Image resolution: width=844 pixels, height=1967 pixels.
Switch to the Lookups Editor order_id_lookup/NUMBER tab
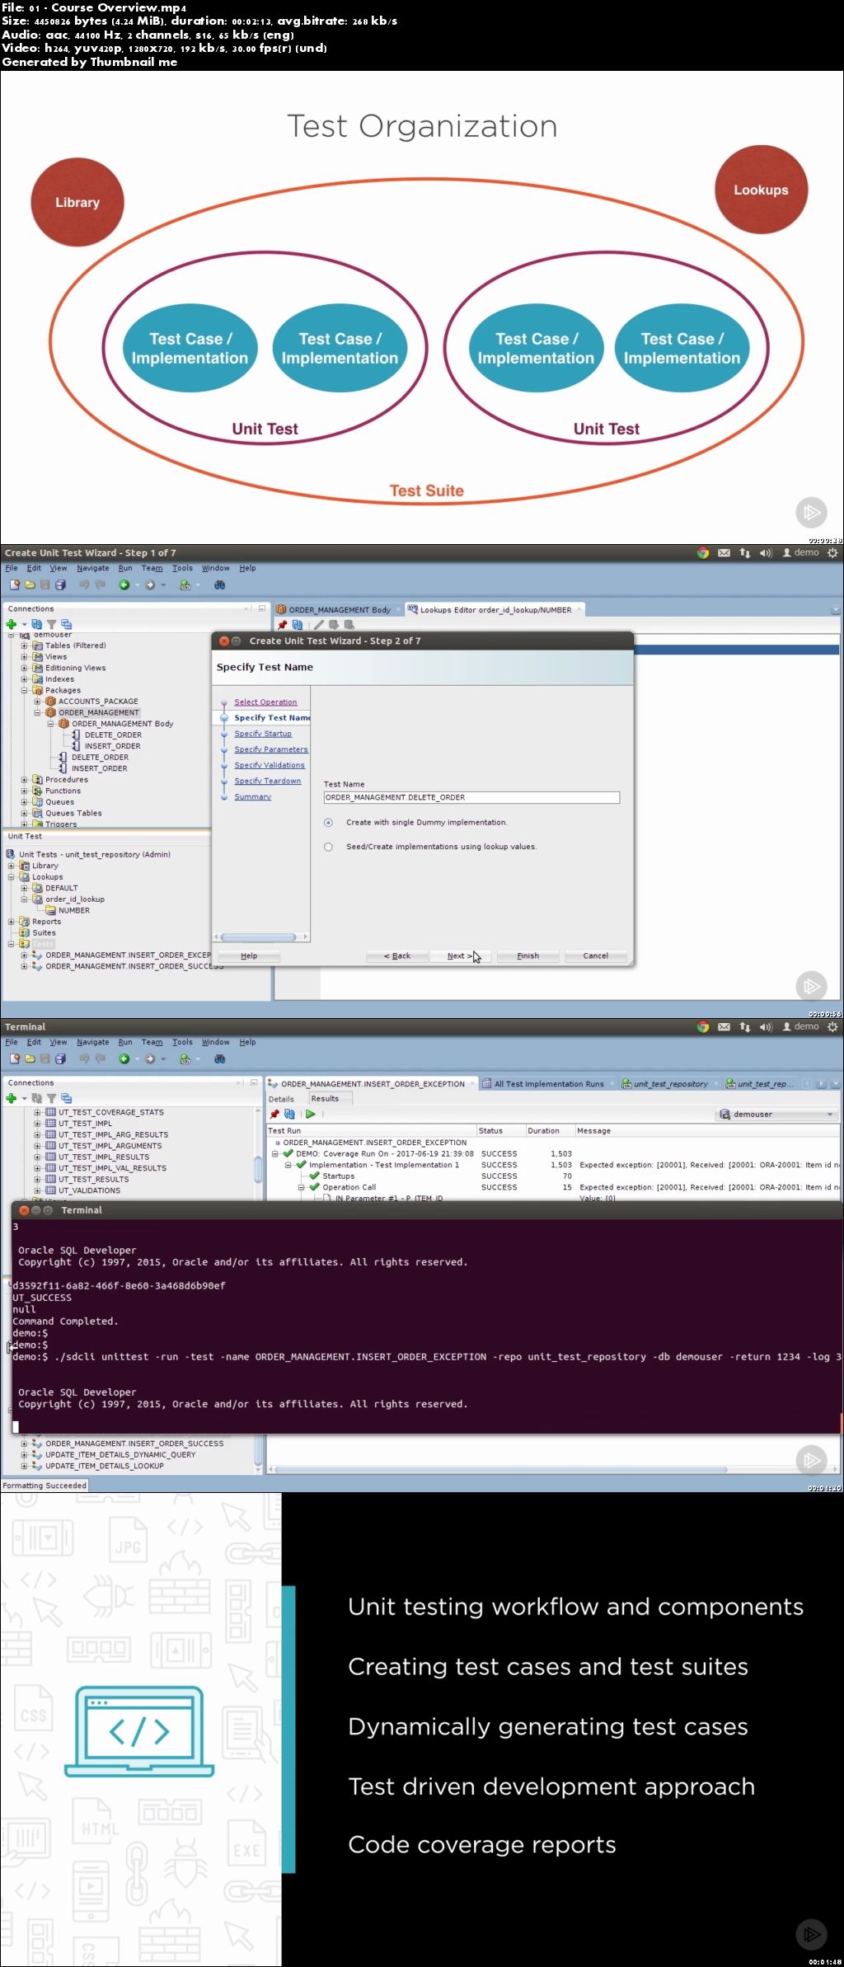(495, 610)
